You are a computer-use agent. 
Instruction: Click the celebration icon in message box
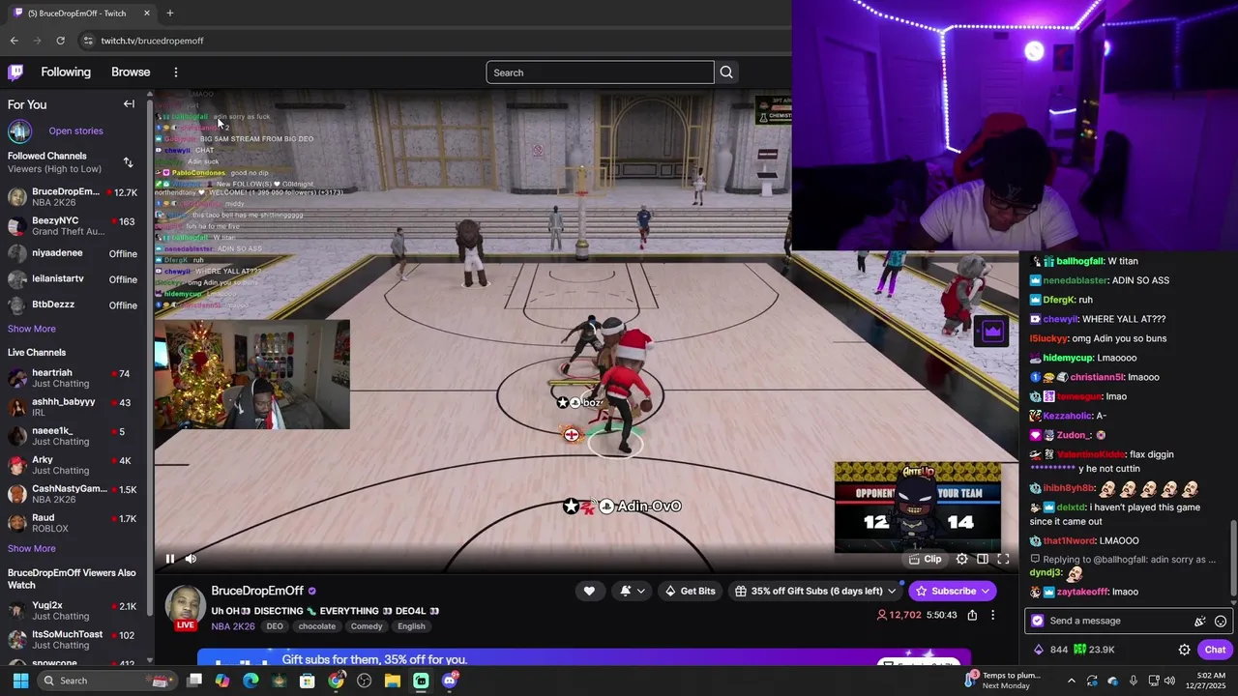click(1200, 622)
